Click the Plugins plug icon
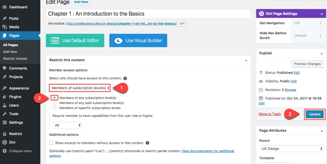The image size is (327, 164). 4,97
